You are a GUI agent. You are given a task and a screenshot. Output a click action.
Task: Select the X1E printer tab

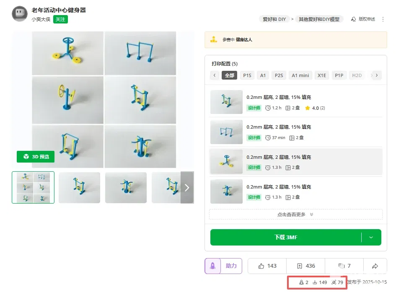pyautogui.click(x=322, y=75)
